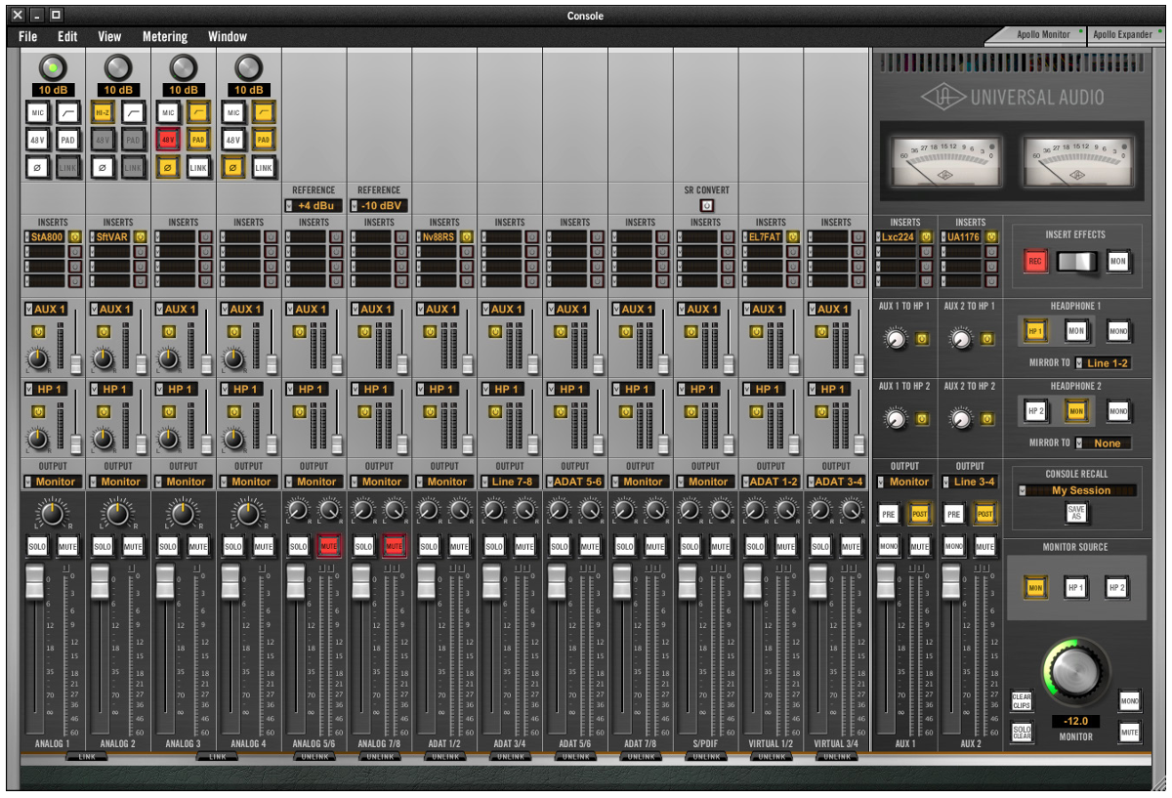The height and width of the screenshot is (798, 1172).
Task: Toggle the AUX 1 send power icon on ADAT 1/2
Action: [429, 332]
